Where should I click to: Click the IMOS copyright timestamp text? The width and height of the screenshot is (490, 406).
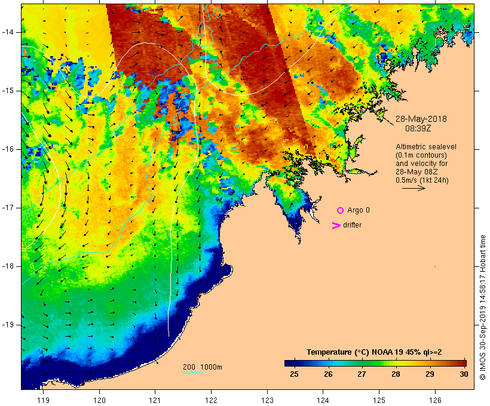coord(482,307)
